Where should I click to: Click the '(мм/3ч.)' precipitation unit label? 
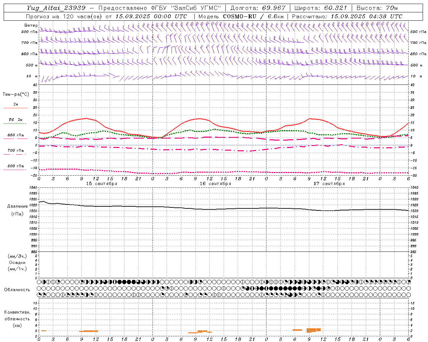click(17, 256)
